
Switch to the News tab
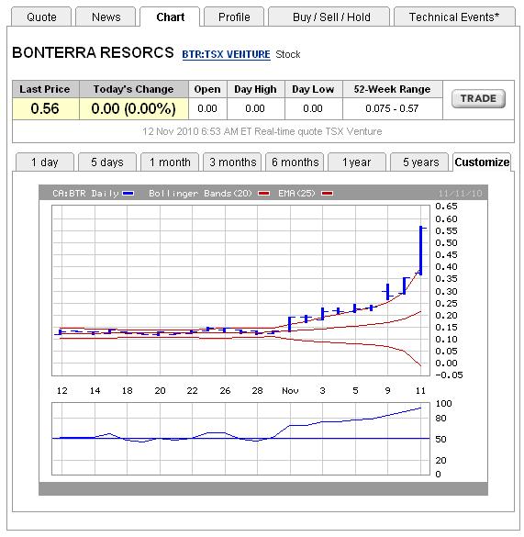pyautogui.click(x=106, y=17)
